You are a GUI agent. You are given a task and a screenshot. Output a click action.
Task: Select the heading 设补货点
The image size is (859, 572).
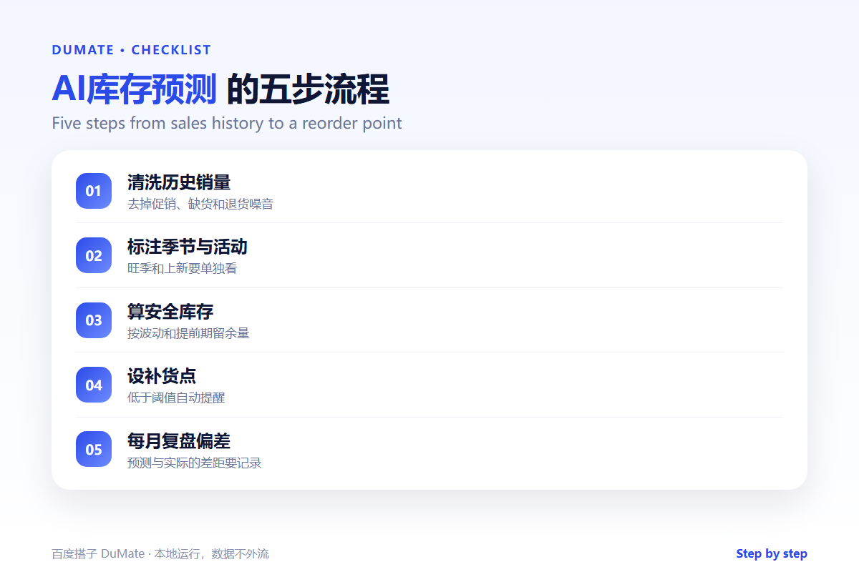[x=162, y=376]
